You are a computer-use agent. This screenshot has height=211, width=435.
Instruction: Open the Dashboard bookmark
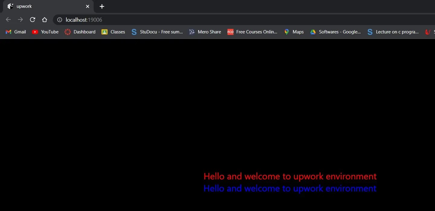click(x=80, y=32)
